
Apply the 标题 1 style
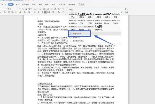click(x=81, y=15)
